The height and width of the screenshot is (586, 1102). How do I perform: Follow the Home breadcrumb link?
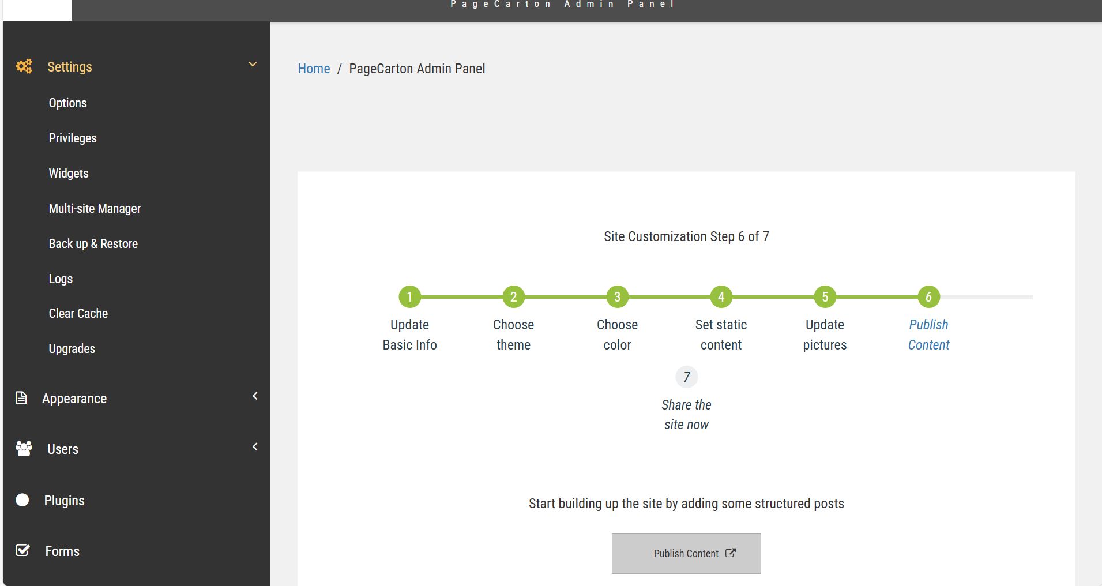coord(314,69)
